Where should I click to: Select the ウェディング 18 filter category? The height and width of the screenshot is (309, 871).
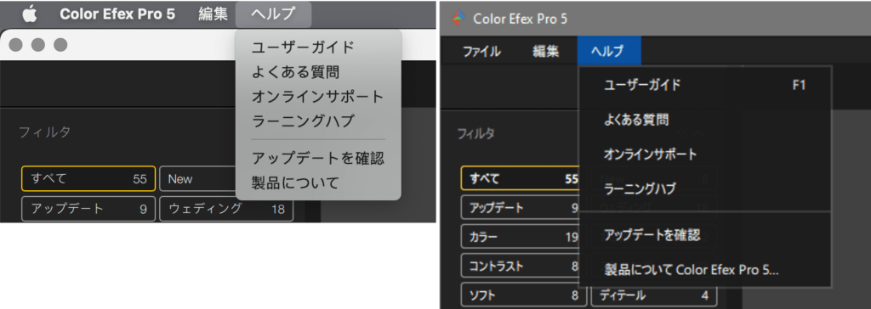pyautogui.click(x=226, y=209)
